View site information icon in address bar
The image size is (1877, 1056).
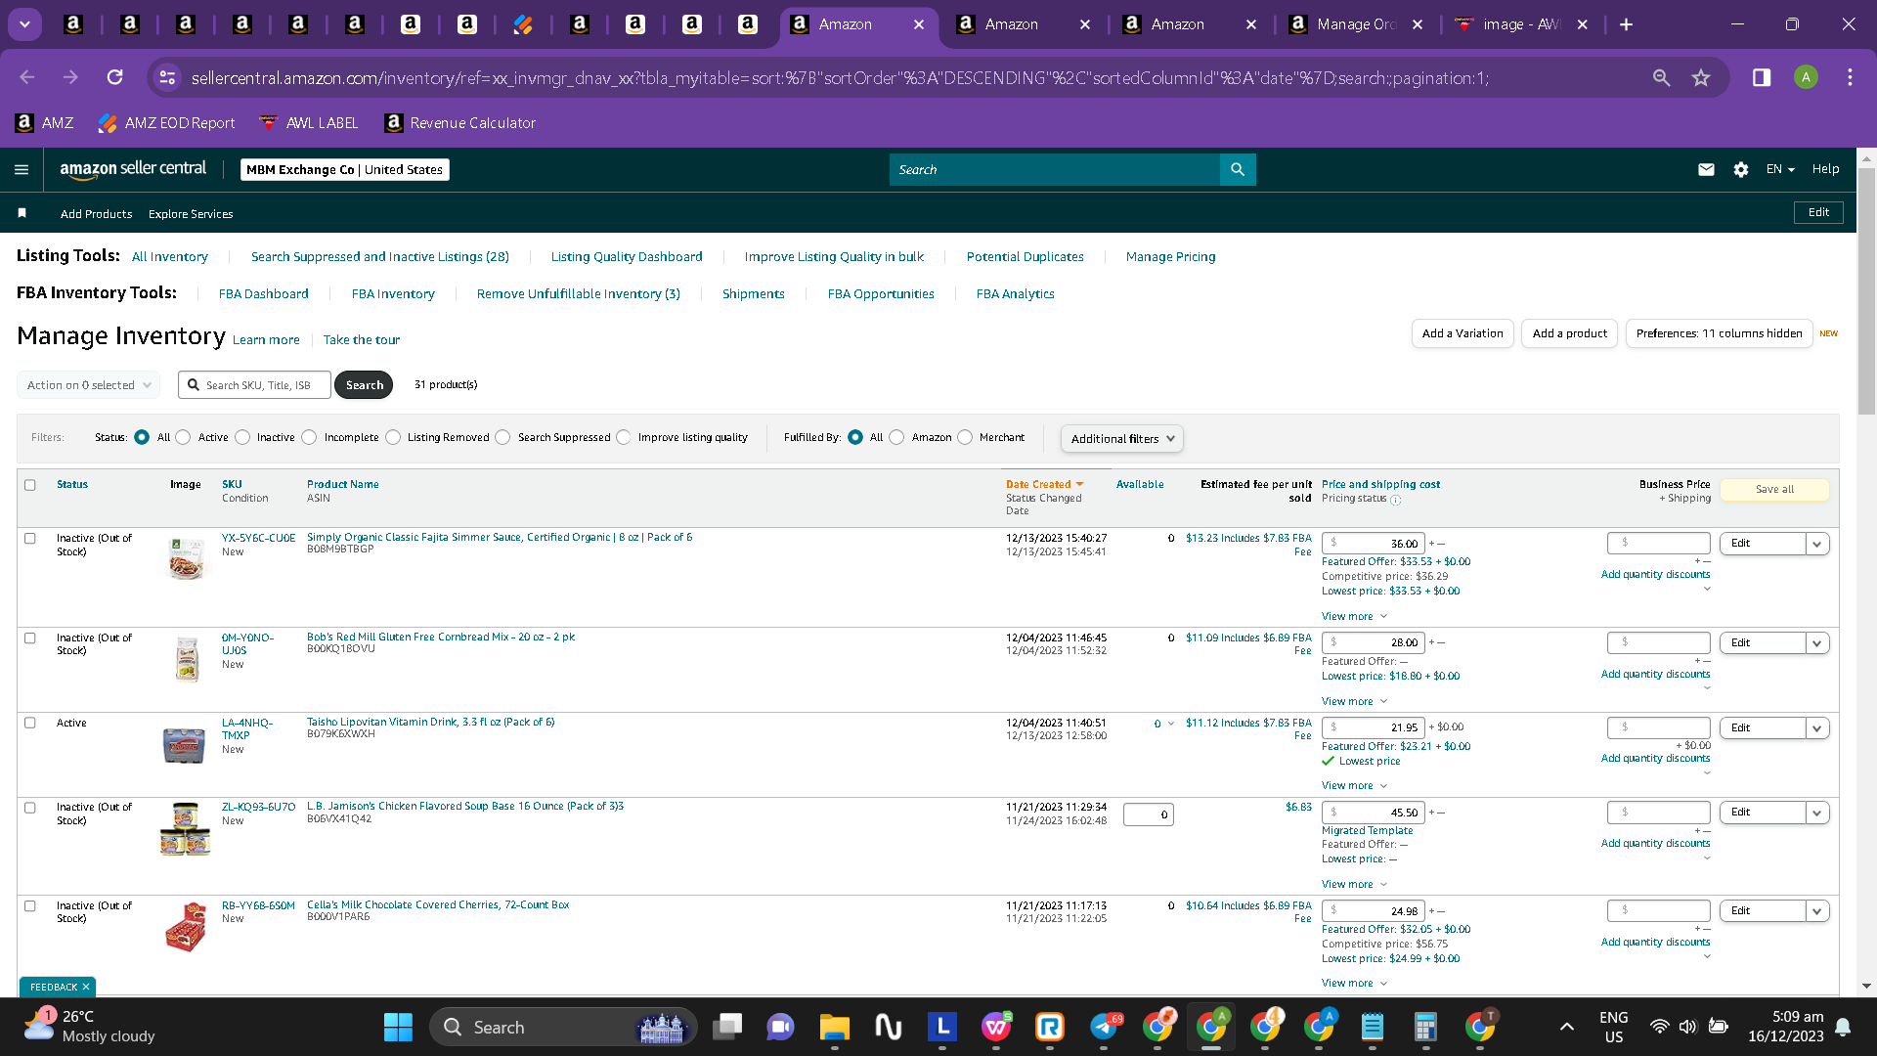(168, 77)
